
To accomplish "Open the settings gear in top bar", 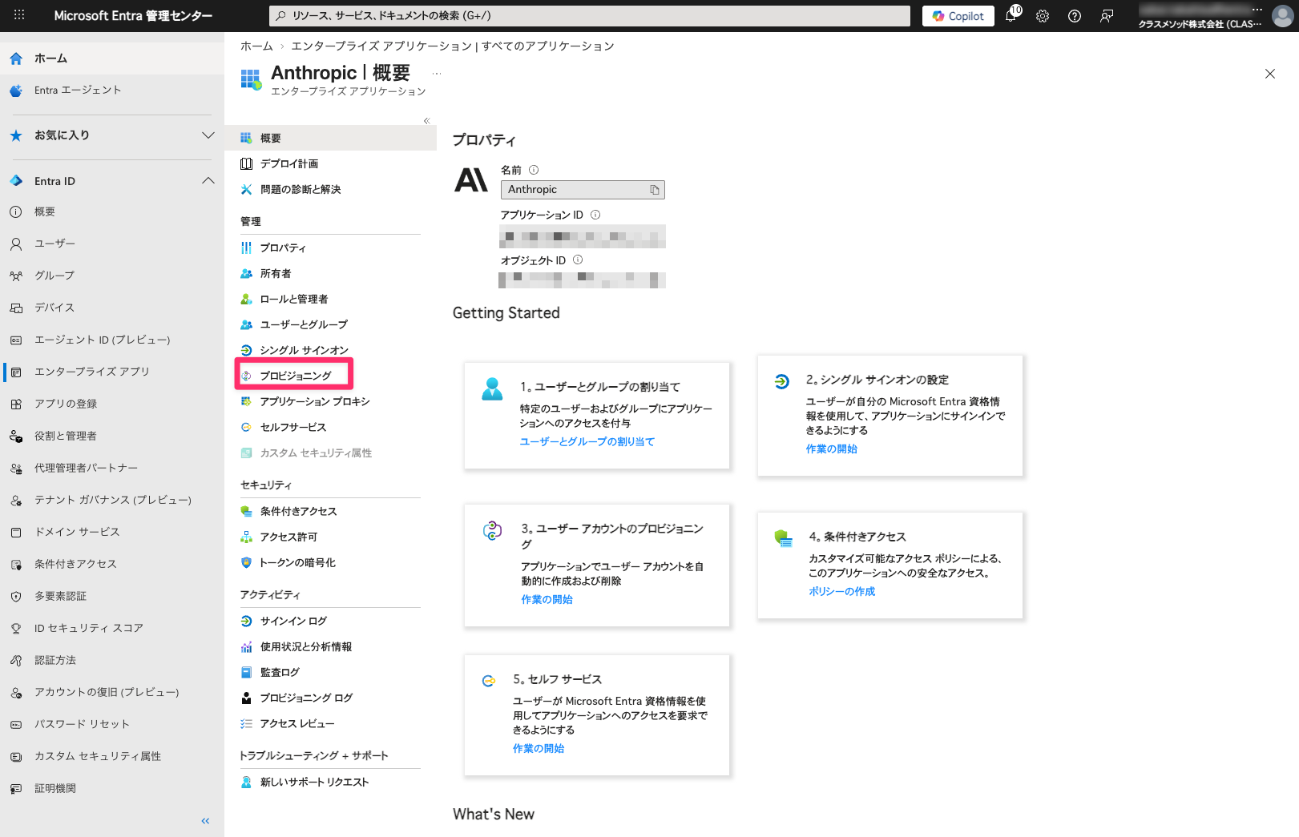I will 1043,16.
